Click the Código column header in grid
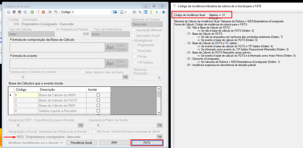The height and width of the screenshot is (148, 303). [26, 89]
